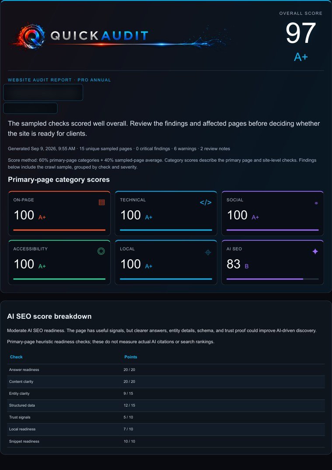
Task: Click the AI SEO card sparkle icon
Action: (315, 251)
